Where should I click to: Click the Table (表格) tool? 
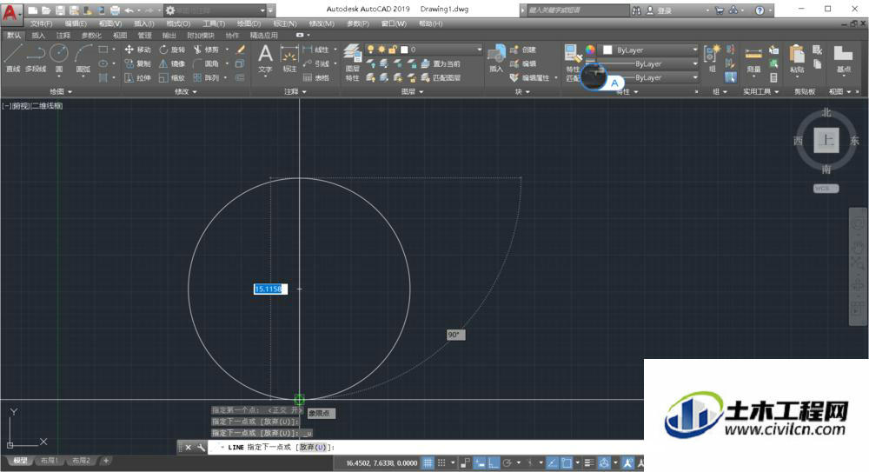316,78
